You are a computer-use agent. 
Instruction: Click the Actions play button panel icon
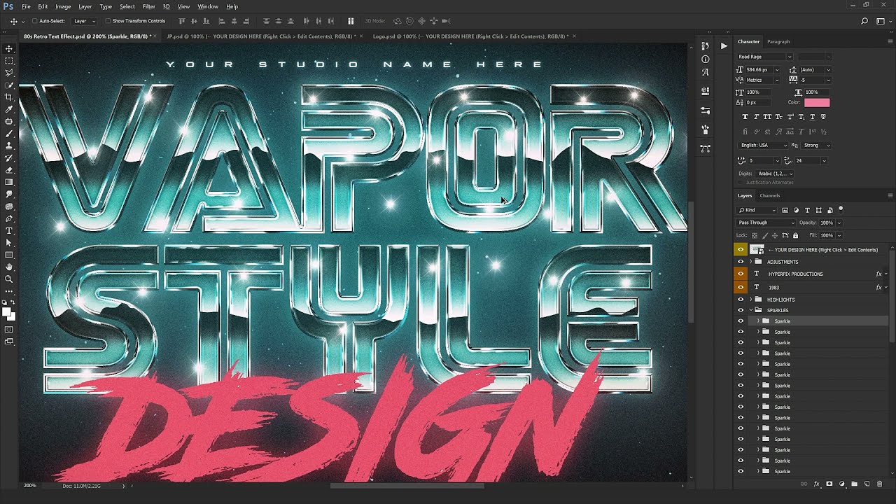click(724, 45)
